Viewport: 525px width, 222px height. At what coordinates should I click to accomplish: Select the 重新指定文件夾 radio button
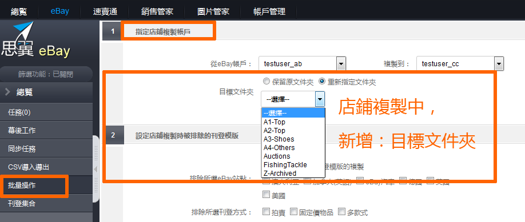(322, 81)
